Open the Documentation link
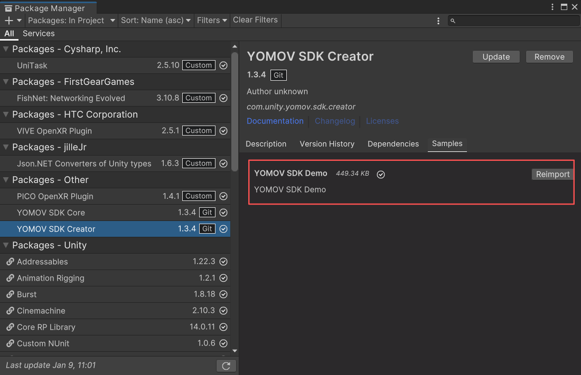581x375 pixels. (x=275, y=121)
